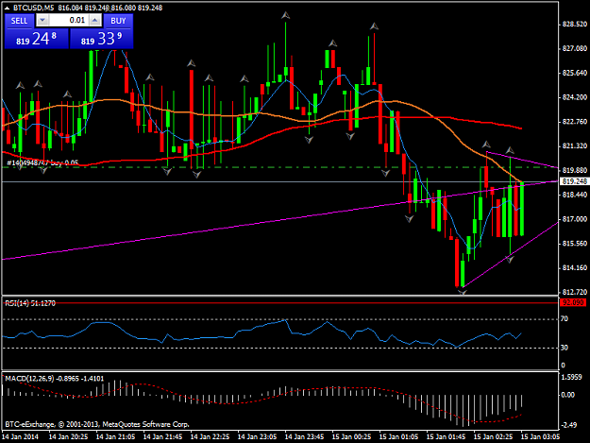
Task: Click the red RSI level label 92.090
Action: point(573,302)
